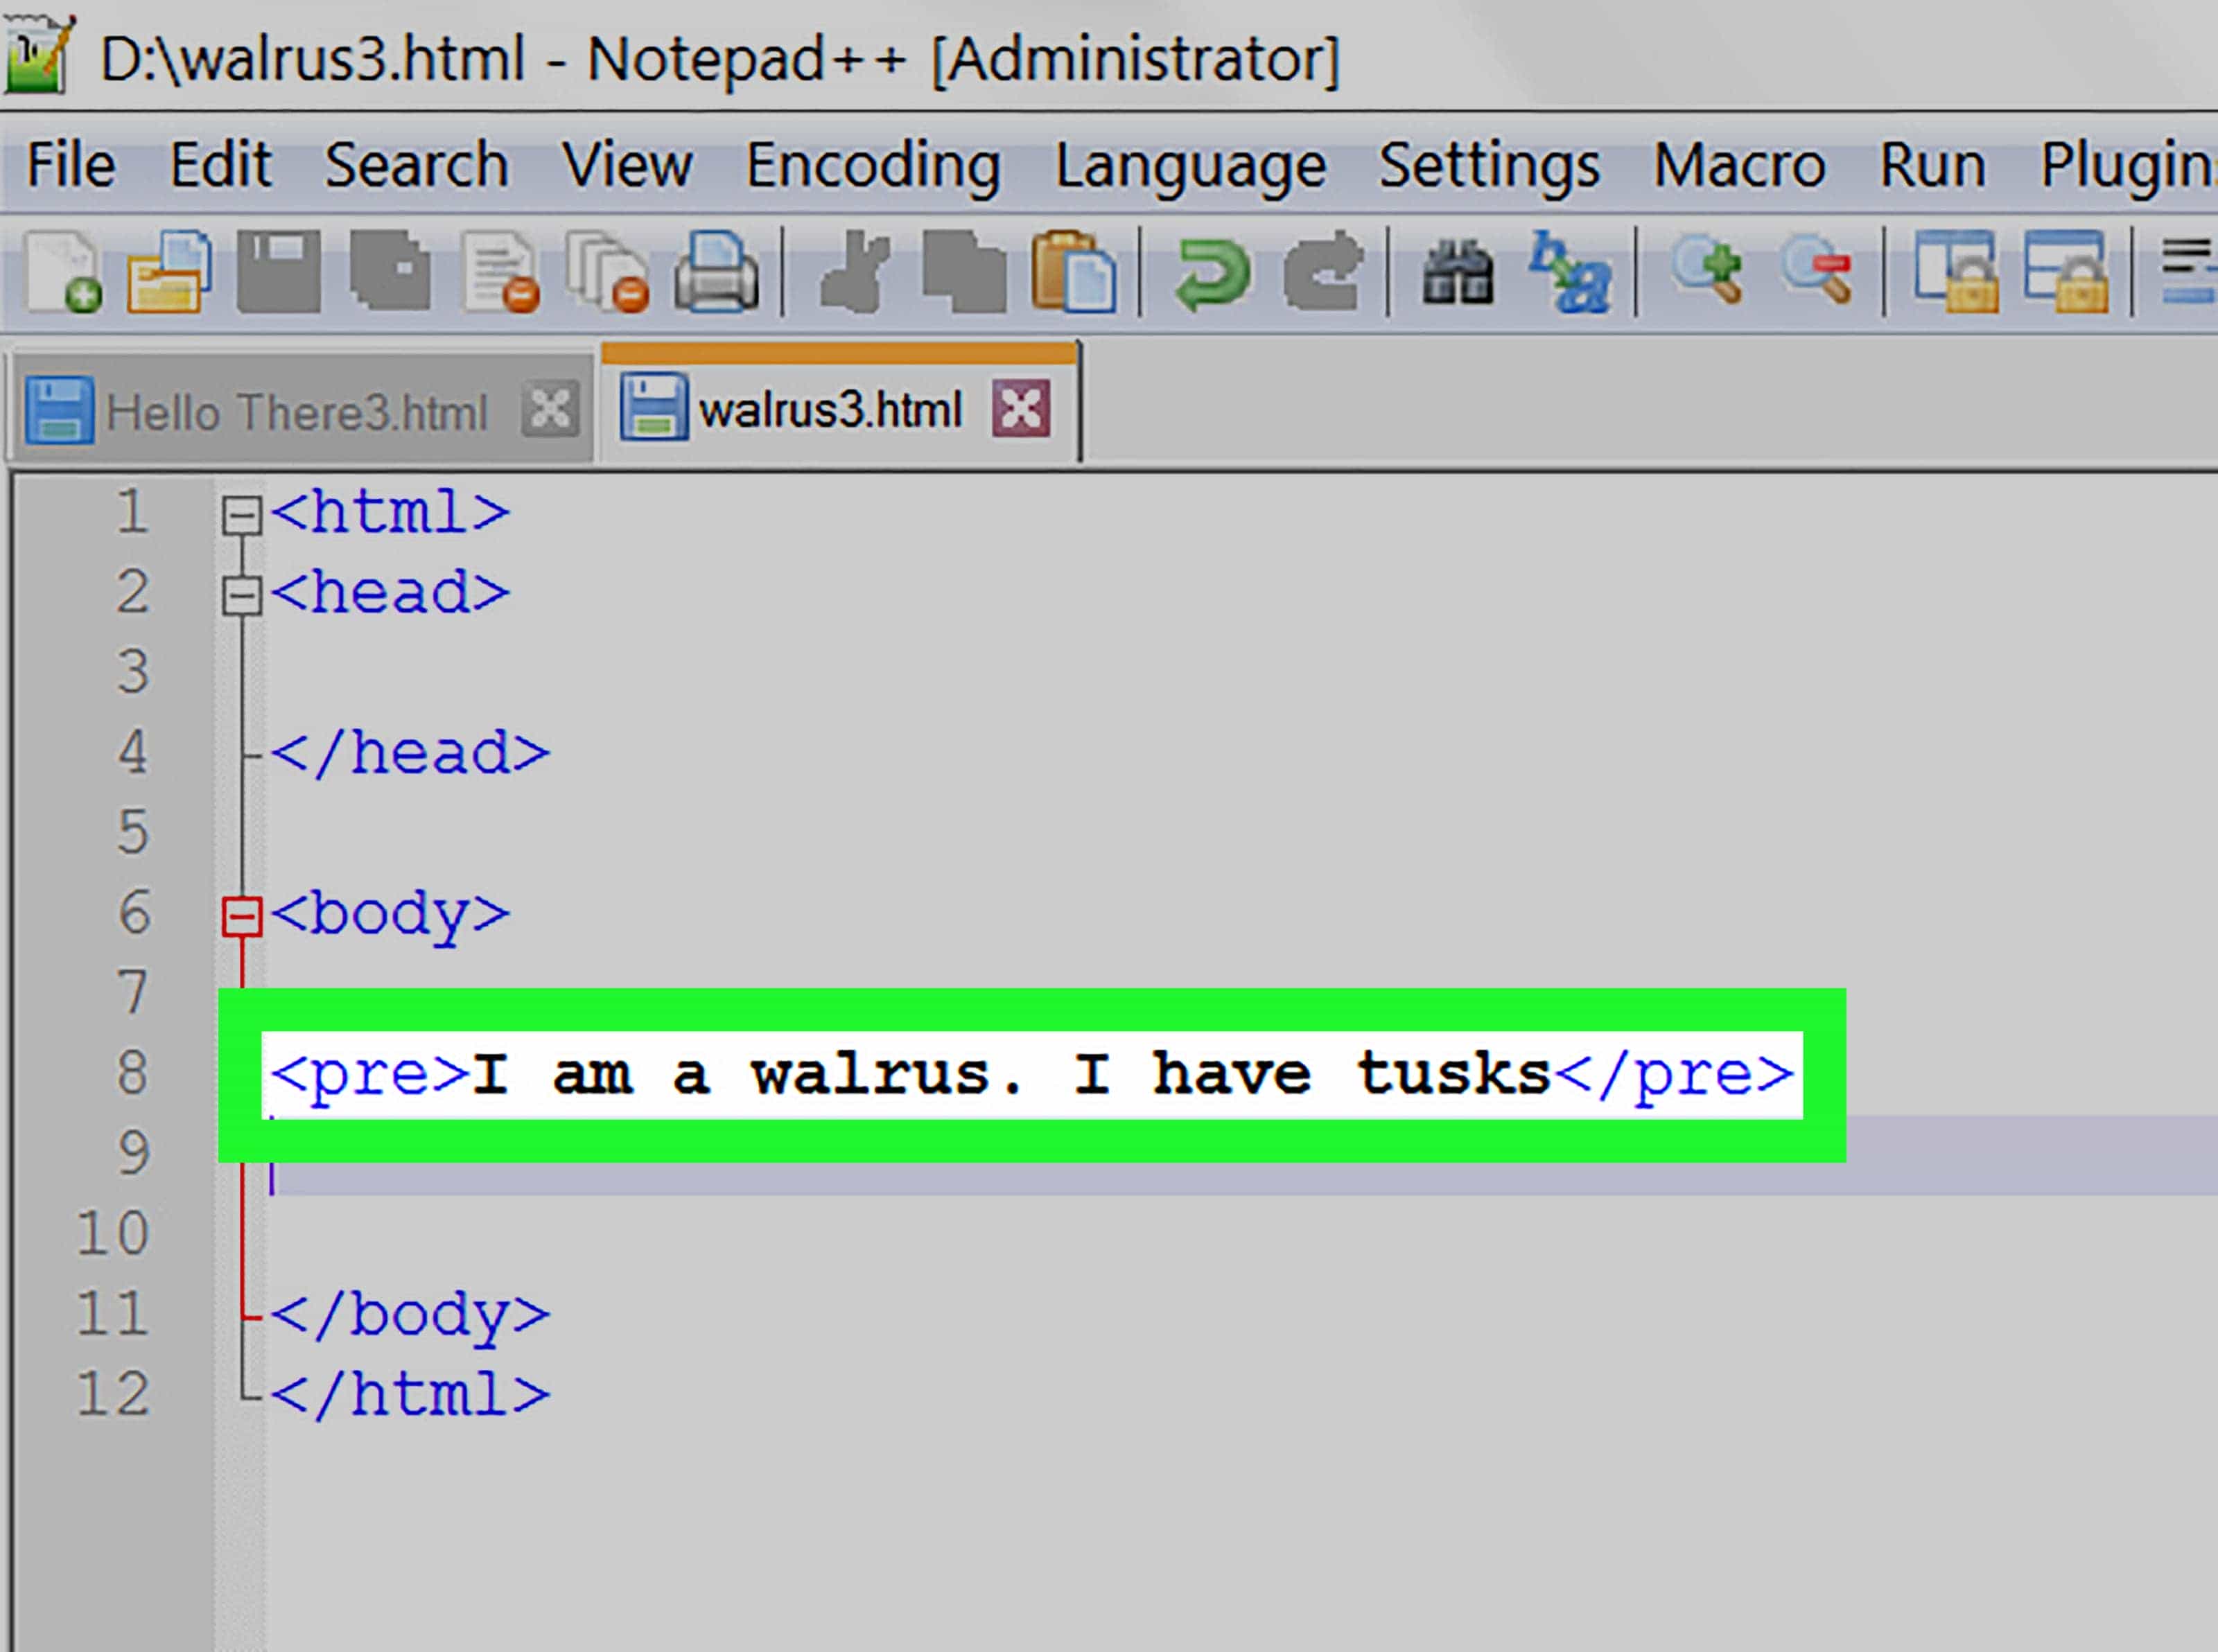This screenshot has height=1652, width=2218.
Task: Open the Language menu
Action: click(1191, 165)
